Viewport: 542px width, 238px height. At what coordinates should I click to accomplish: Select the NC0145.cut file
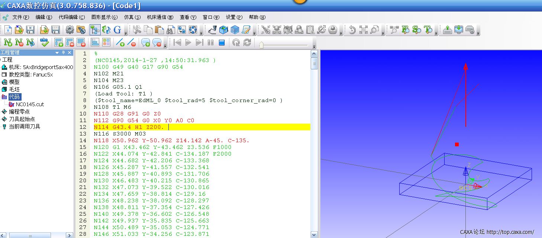point(30,104)
